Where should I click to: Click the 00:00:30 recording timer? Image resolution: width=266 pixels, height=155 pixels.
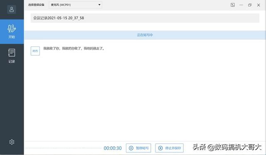pyautogui.click(x=113, y=148)
